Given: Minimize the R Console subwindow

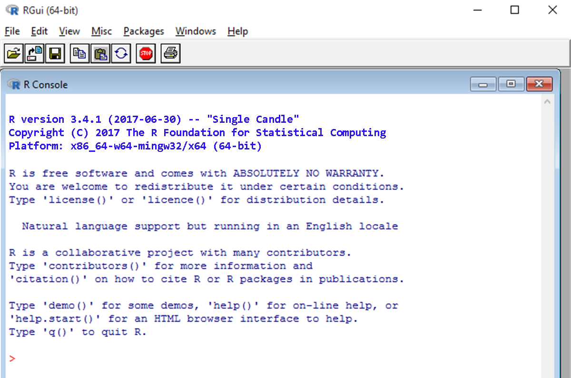Looking at the screenshot, I should pyautogui.click(x=483, y=84).
